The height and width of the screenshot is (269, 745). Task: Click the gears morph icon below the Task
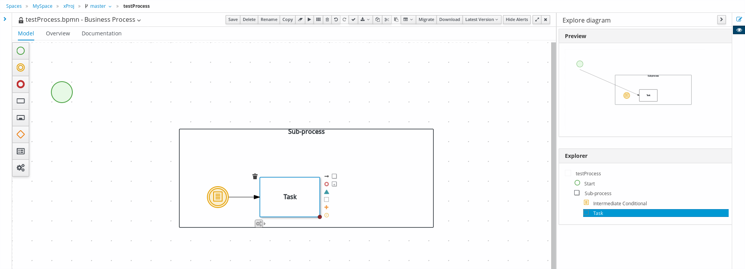(259, 224)
